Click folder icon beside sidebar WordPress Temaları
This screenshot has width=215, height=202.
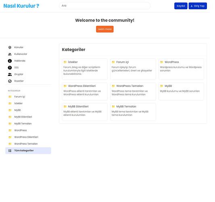(x=10, y=144)
